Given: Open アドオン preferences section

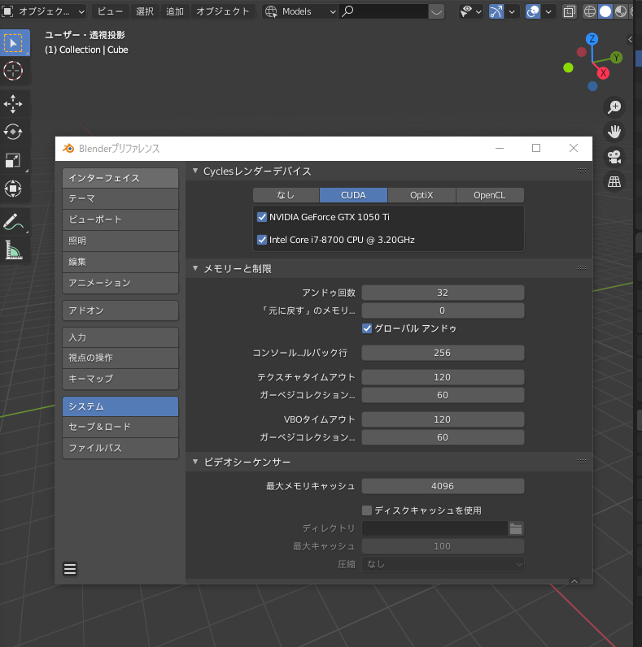Looking at the screenshot, I should (120, 310).
